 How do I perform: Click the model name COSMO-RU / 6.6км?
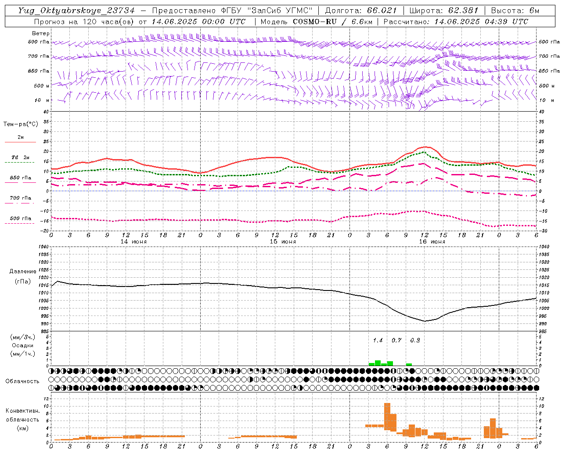click(x=333, y=22)
